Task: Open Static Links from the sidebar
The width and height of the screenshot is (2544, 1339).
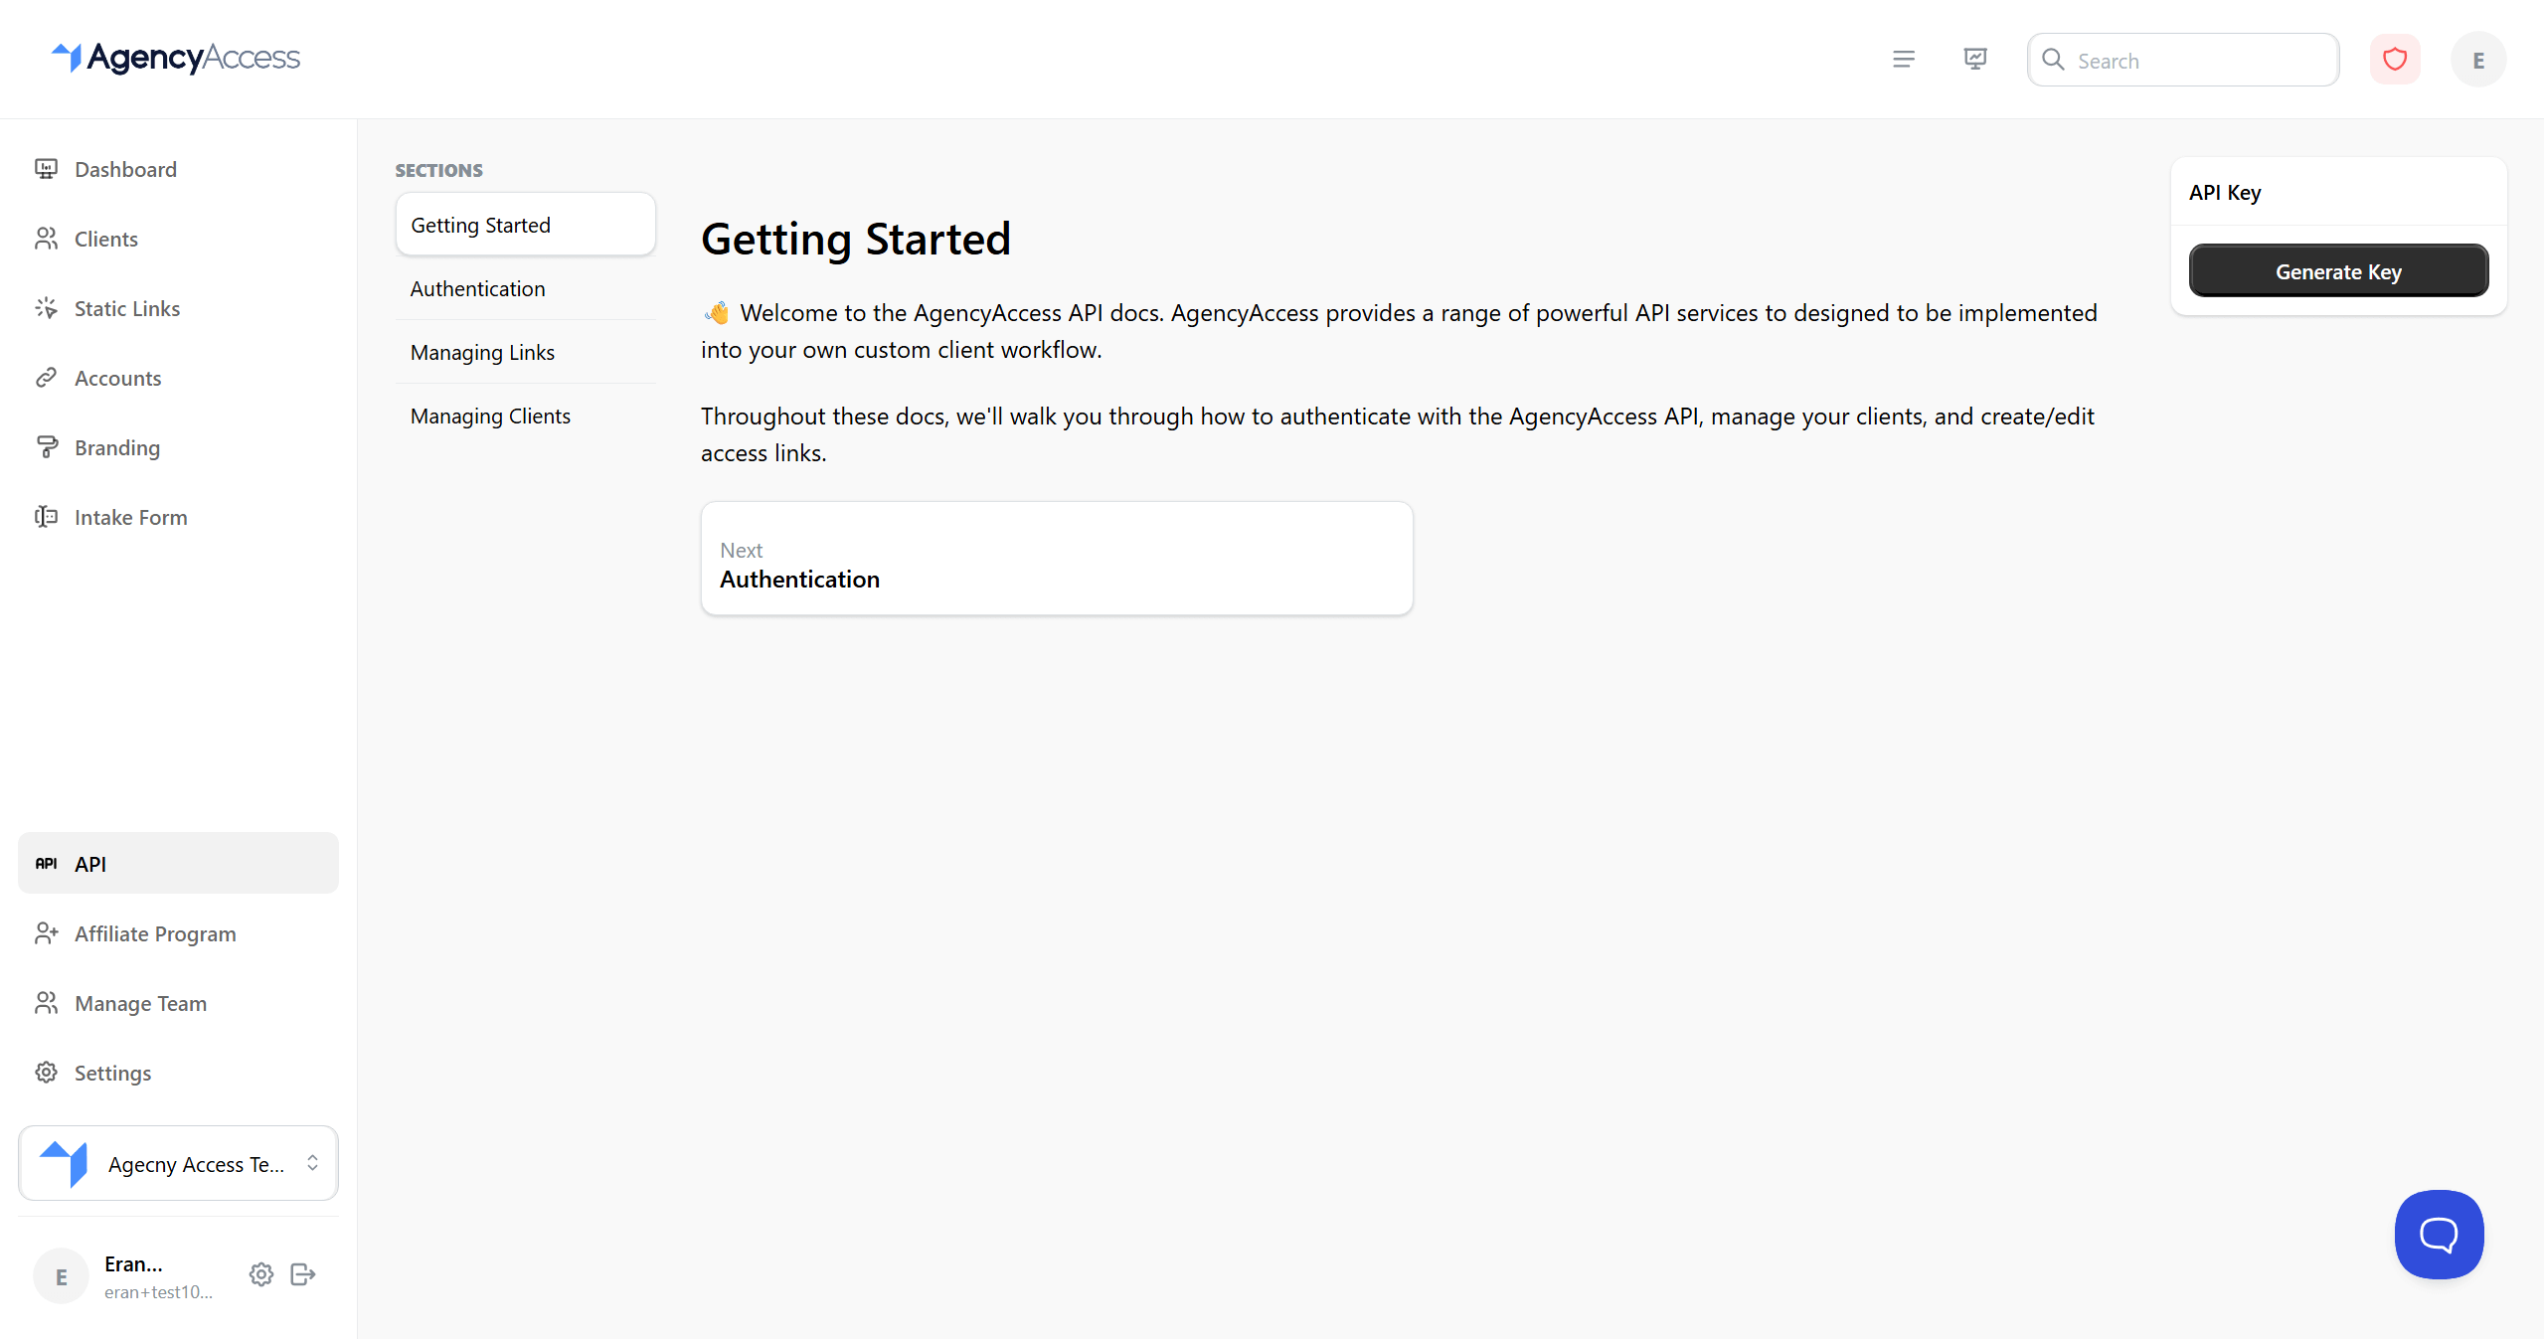Action: click(127, 308)
